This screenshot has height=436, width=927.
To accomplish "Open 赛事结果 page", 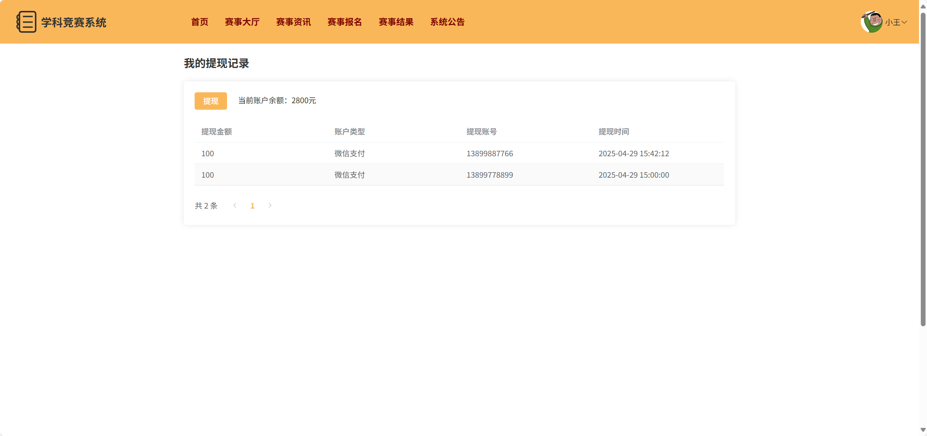I will point(396,22).
